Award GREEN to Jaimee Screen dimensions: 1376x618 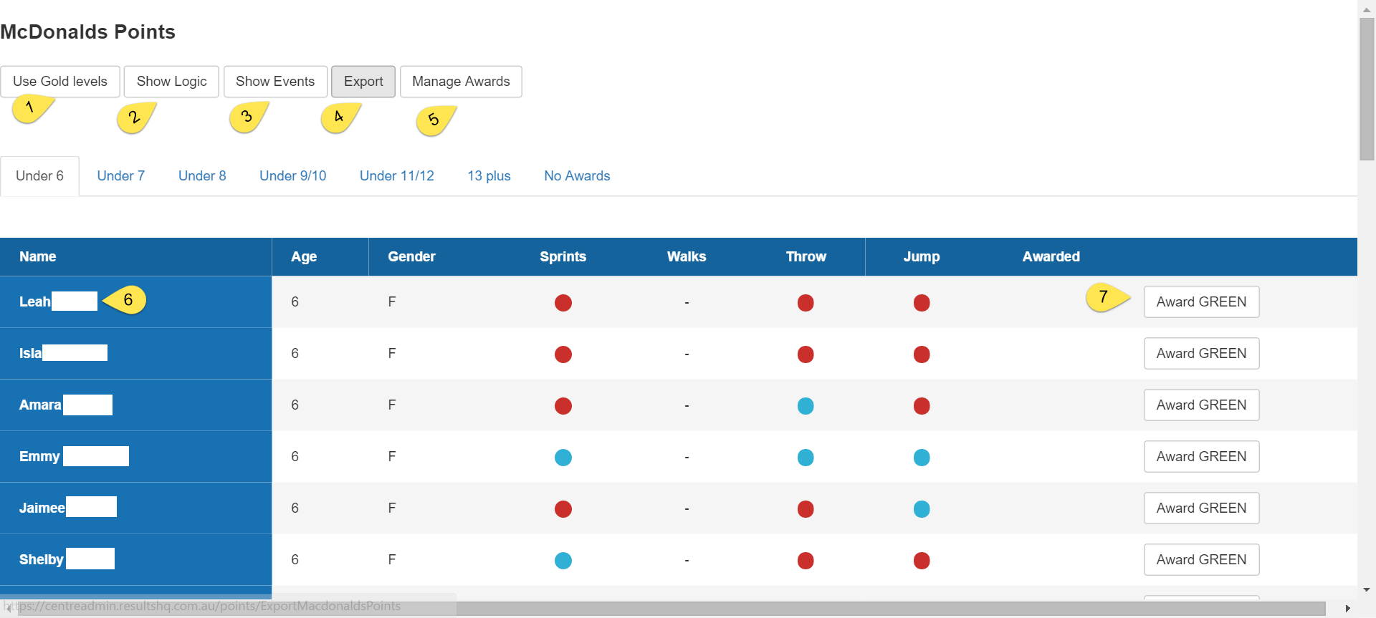[1202, 508]
